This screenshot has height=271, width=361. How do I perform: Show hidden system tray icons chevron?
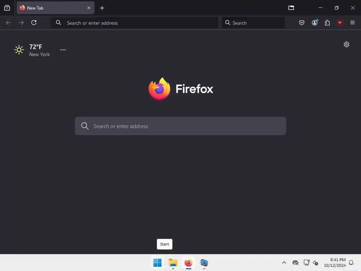(284, 263)
